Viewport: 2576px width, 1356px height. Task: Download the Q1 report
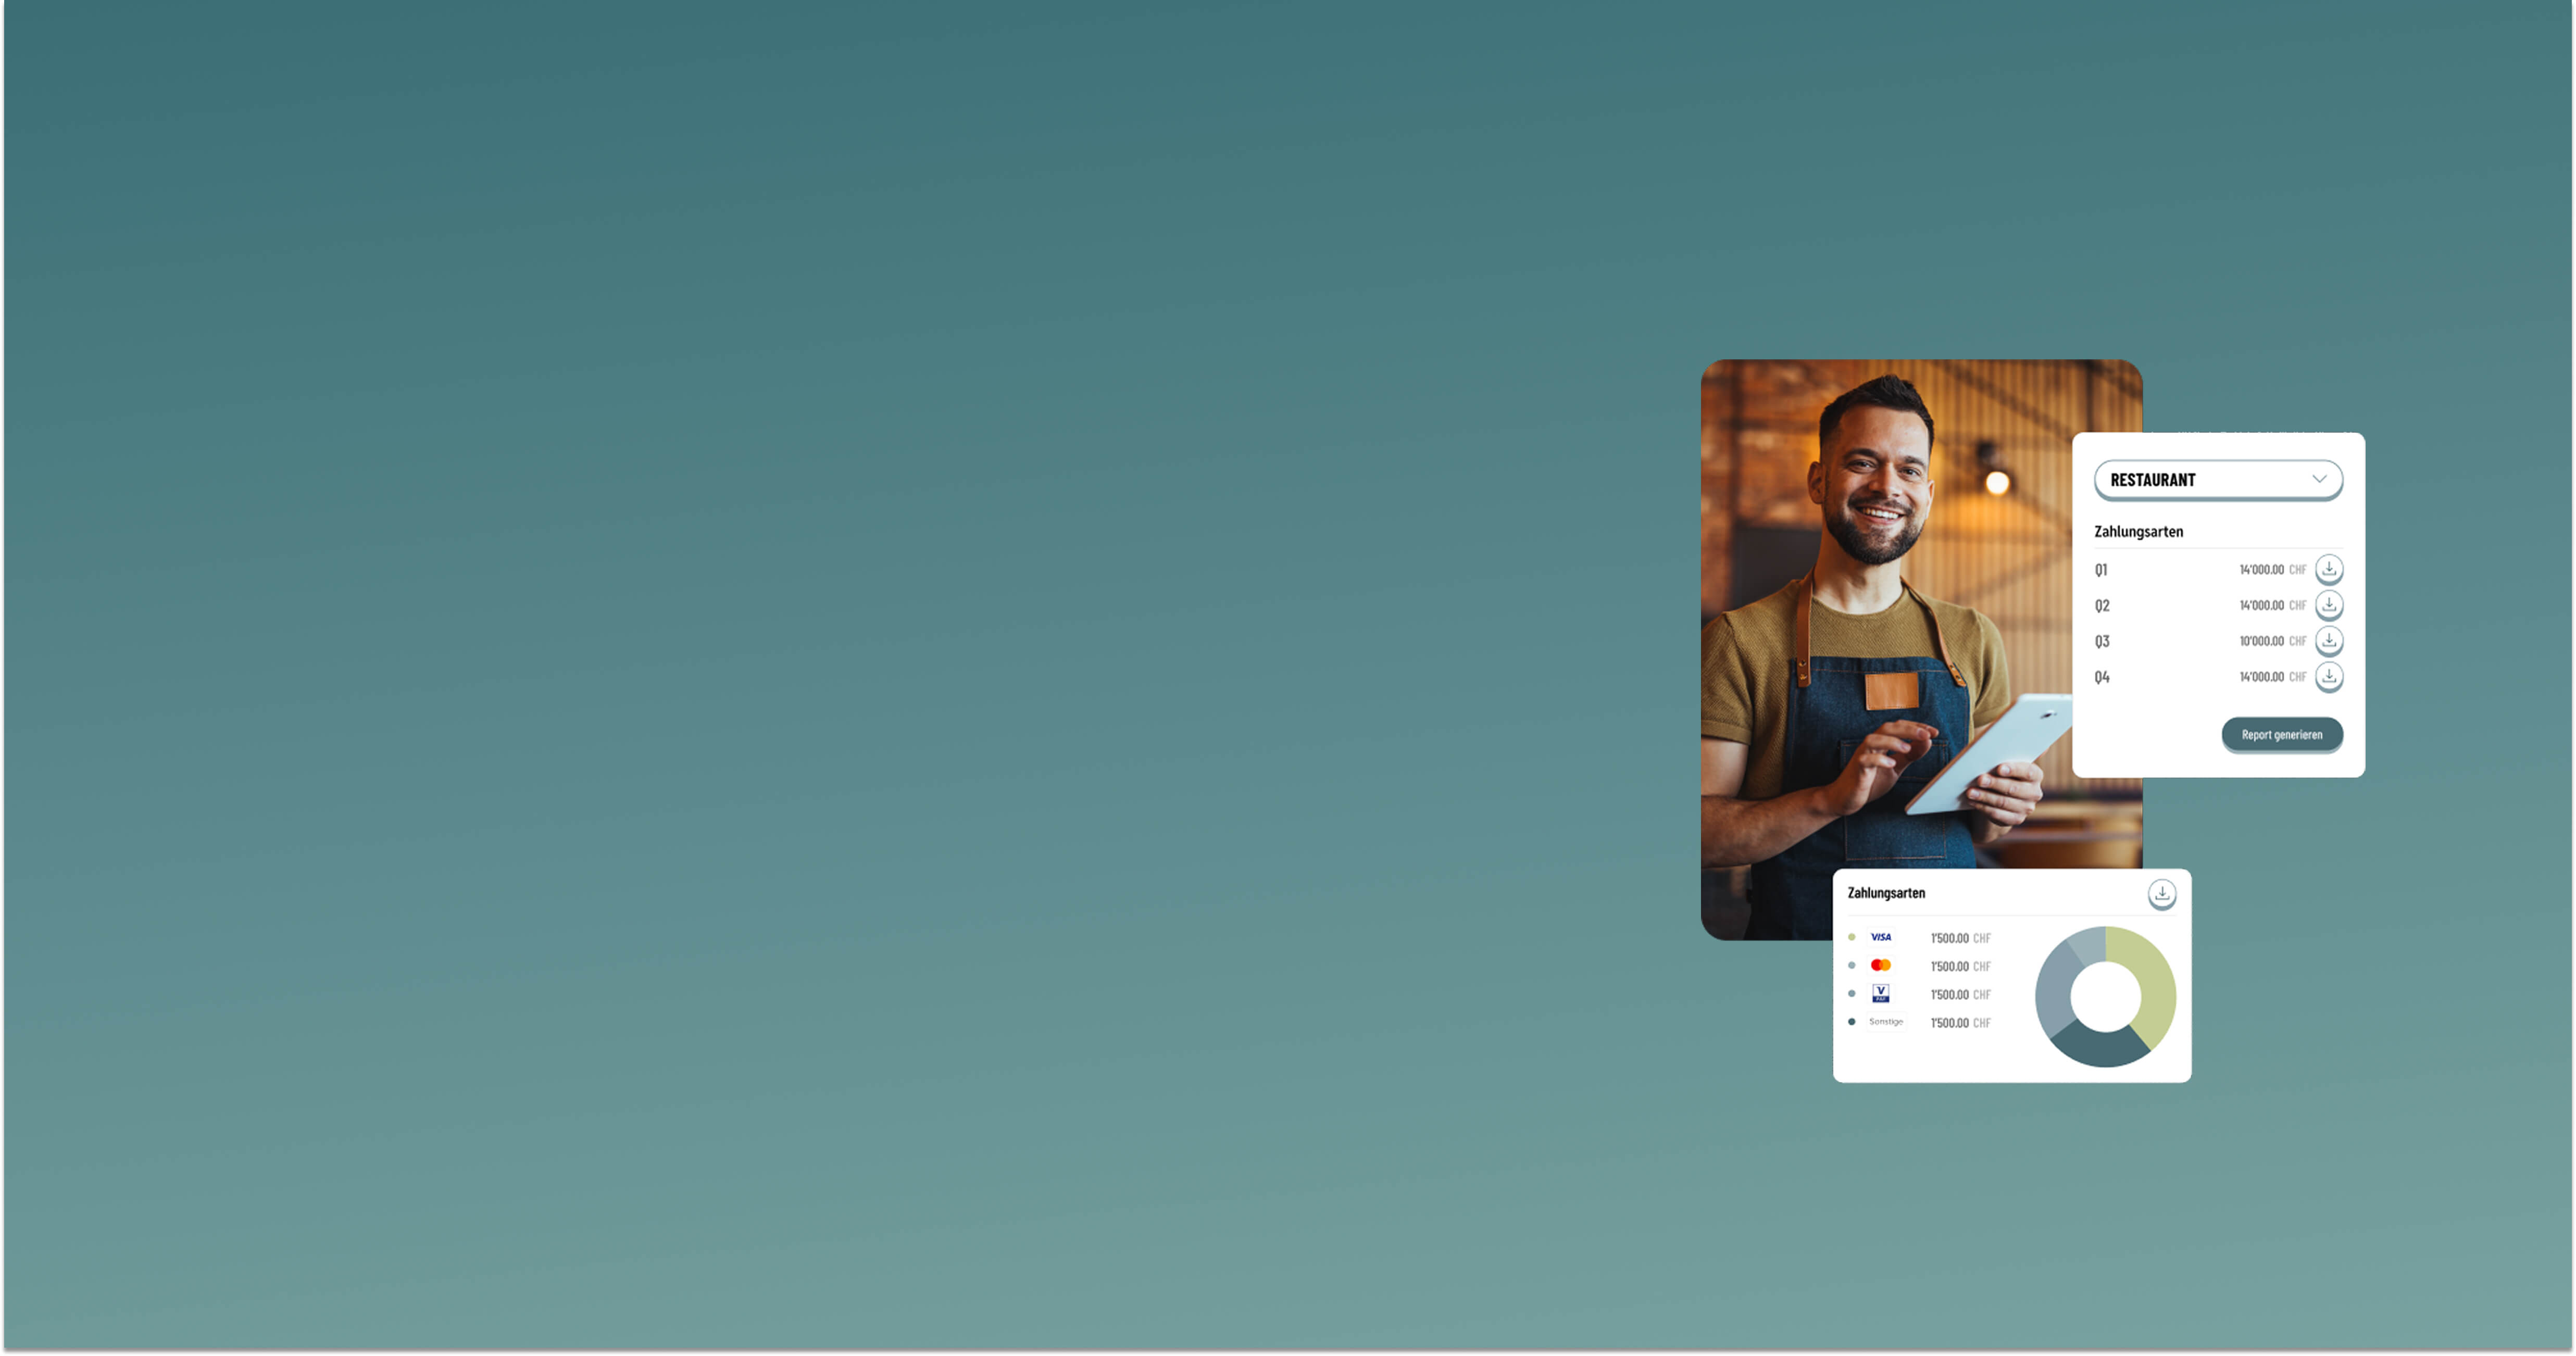tap(2329, 569)
